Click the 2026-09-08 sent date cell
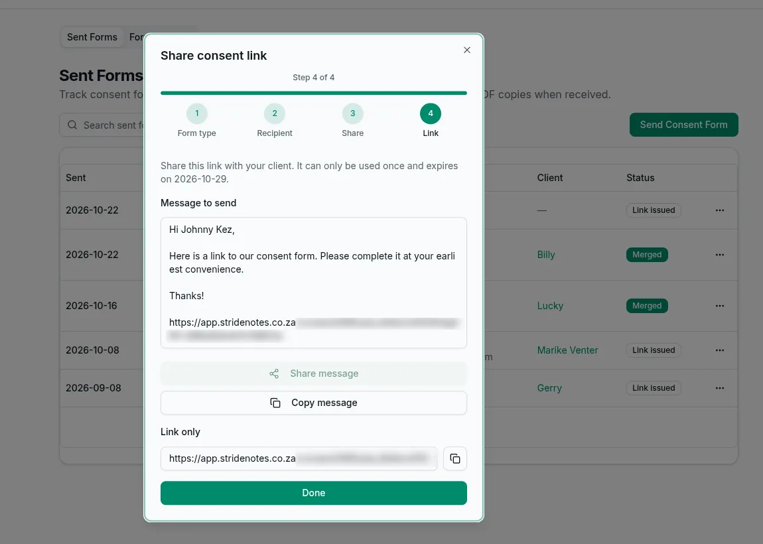 (x=94, y=388)
